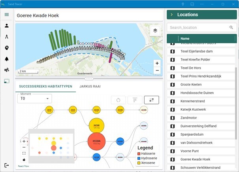Select the drafting compass sidebar icon
This screenshot has height=172, width=239.
(x=7, y=37)
